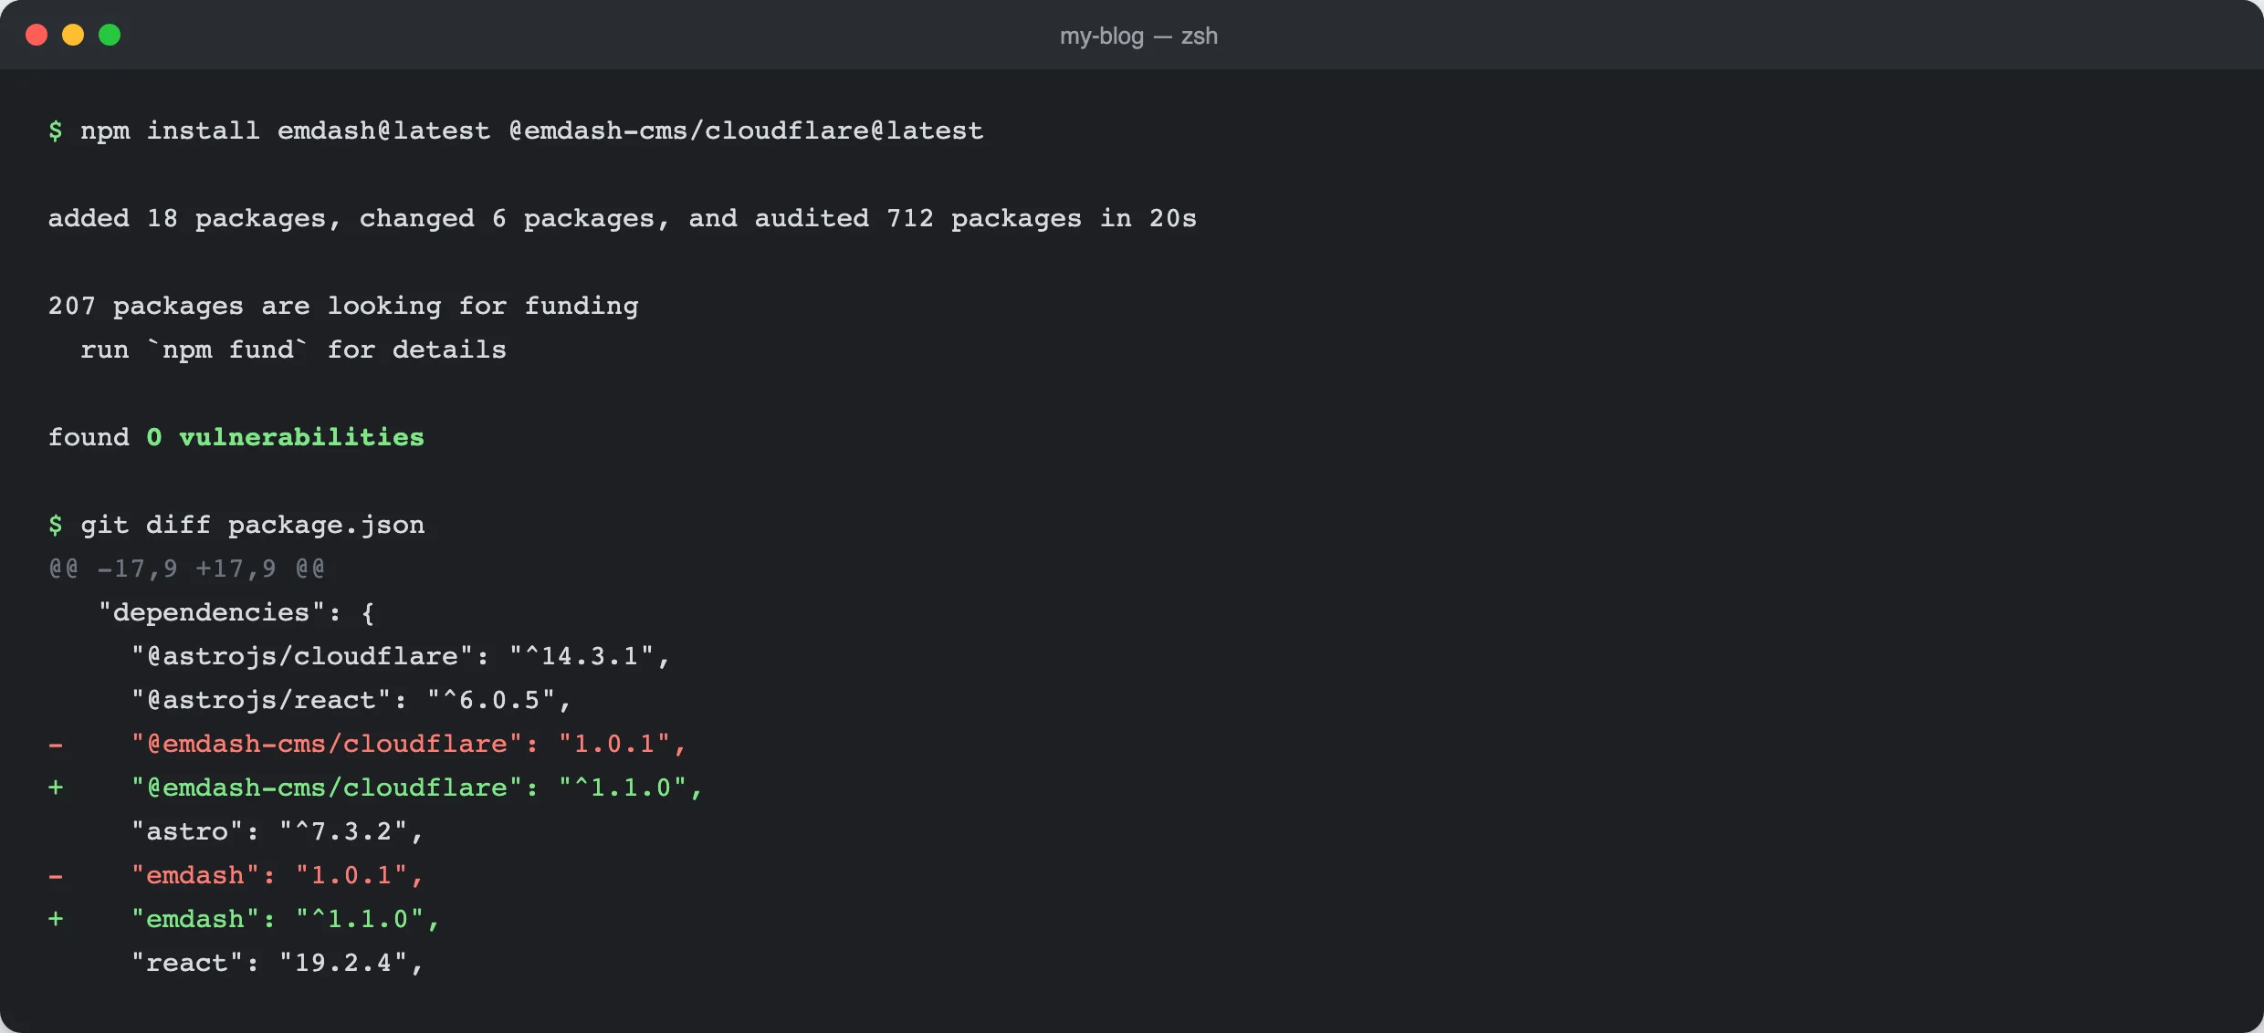Click the '@astrojs/react' dependency line
Image resolution: width=2264 pixels, height=1033 pixels.
(351, 700)
